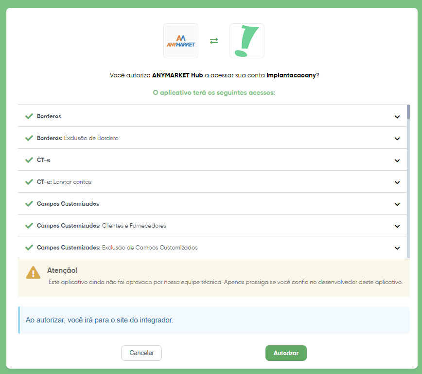Image resolution: width=422 pixels, height=374 pixels.
Task: Expand Exclusão de Campos Customizados chevron
Action: pos(397,248)
